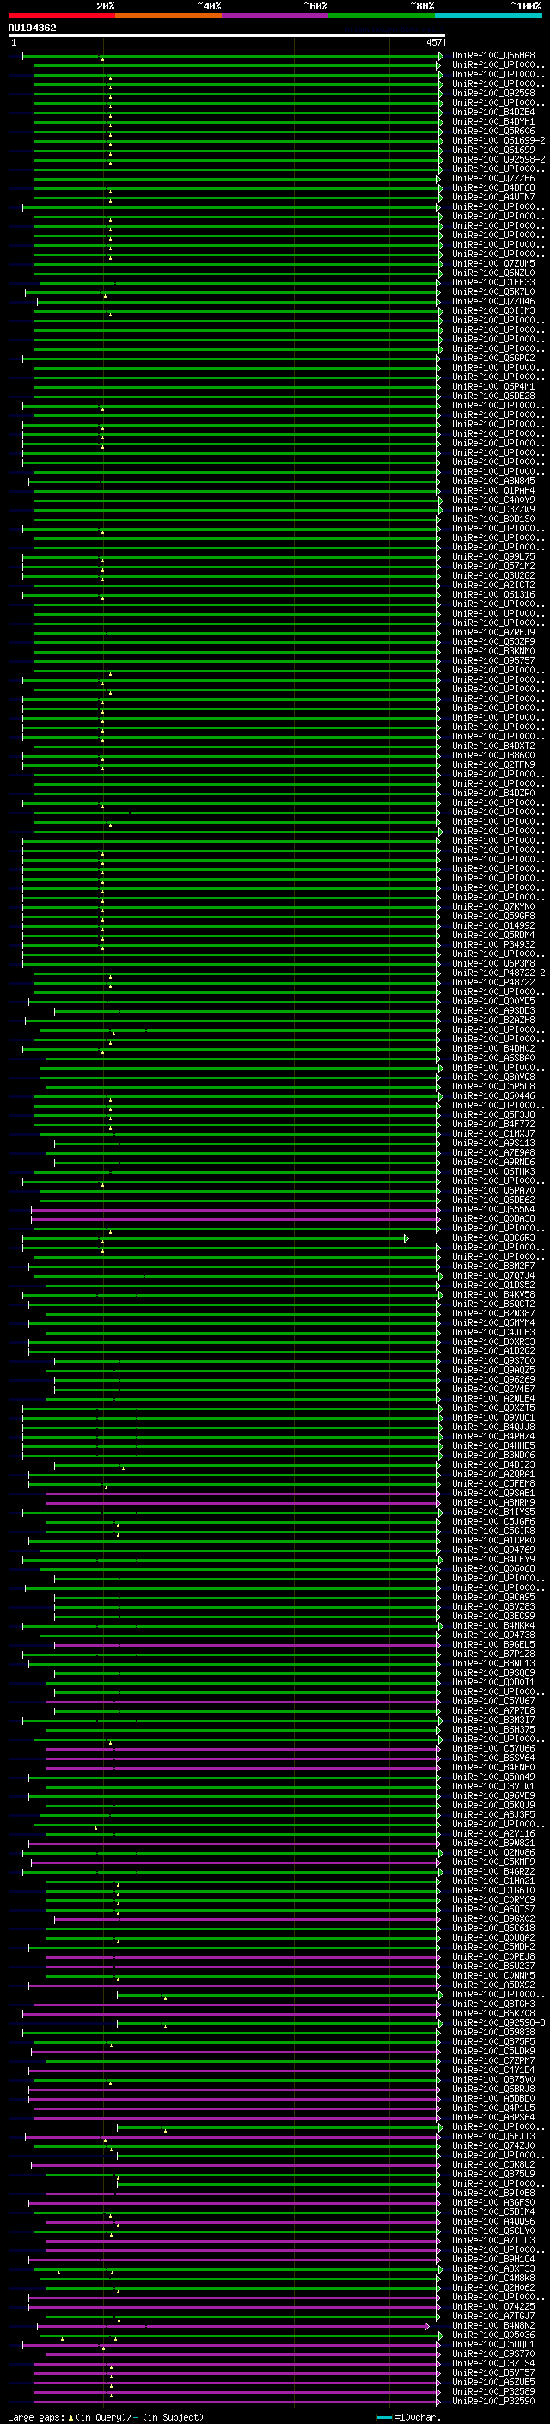Click hit label UniRef100_Q7ZUM5
Viewport: 550px width, 2424px height.
pos(492,263)
